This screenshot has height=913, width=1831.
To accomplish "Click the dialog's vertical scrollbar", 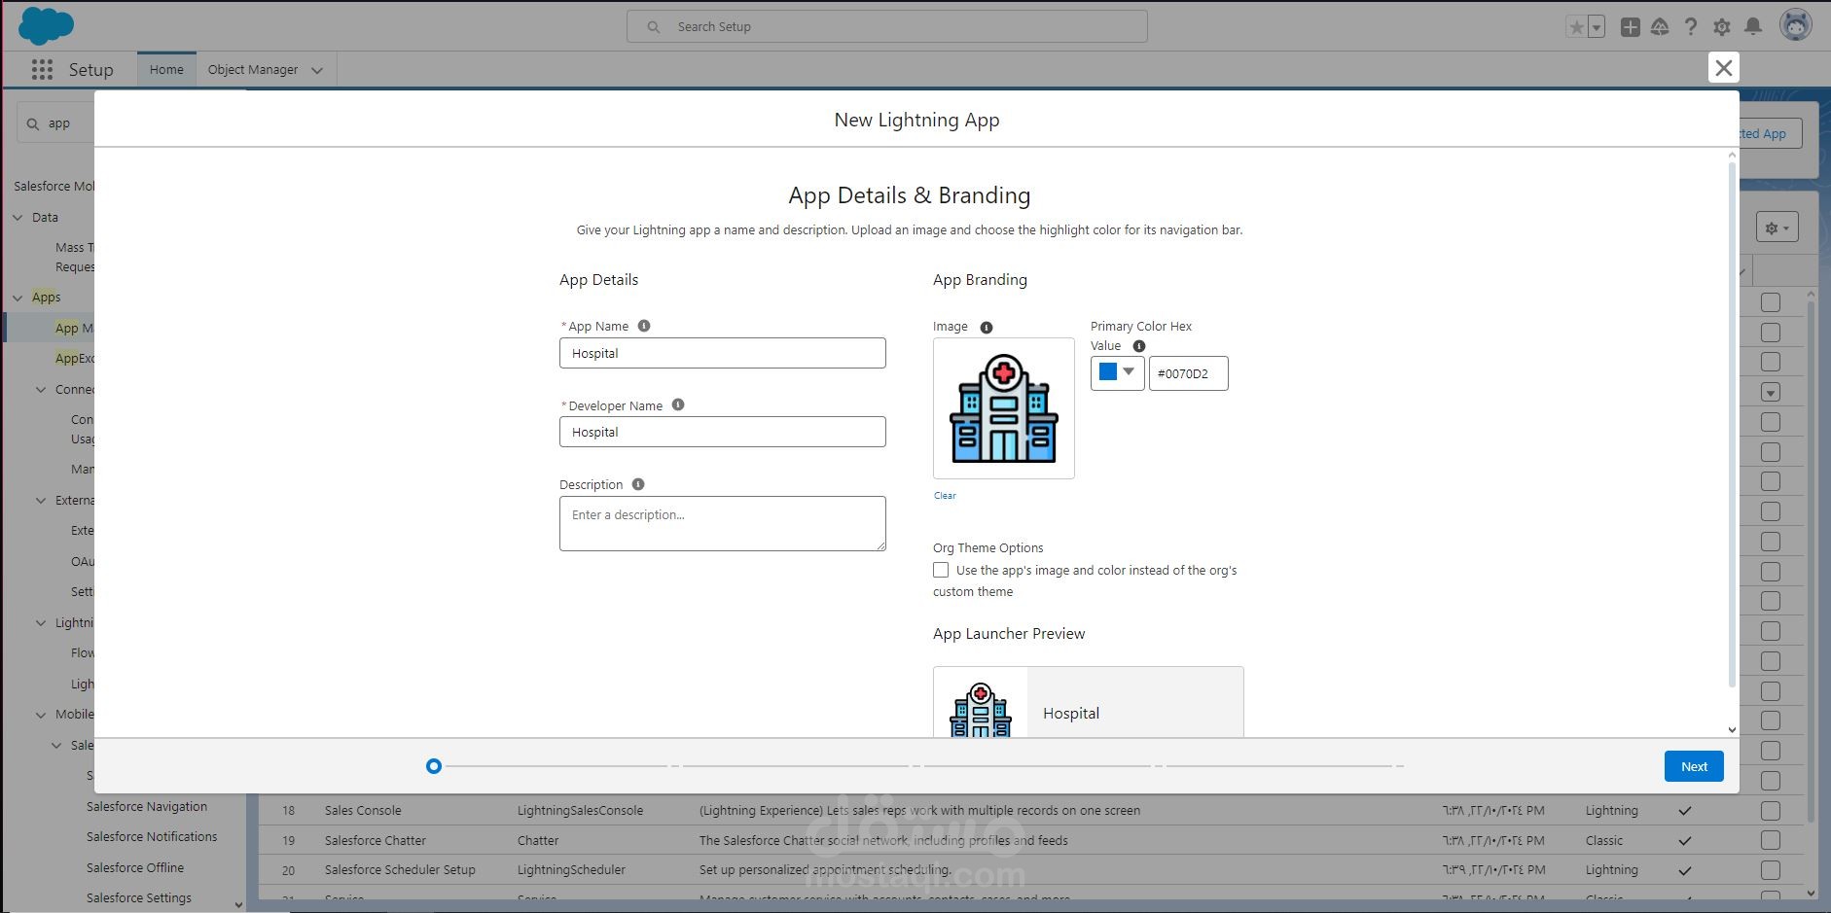I will coord(1732,423).
